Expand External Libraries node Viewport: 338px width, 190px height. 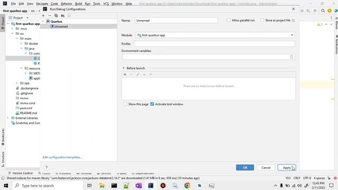click(8, 118)
